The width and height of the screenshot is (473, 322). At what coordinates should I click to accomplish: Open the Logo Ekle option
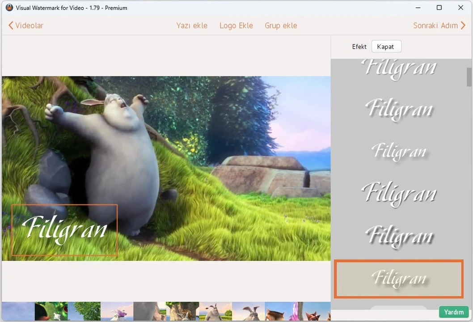click(x=236, y=25)
